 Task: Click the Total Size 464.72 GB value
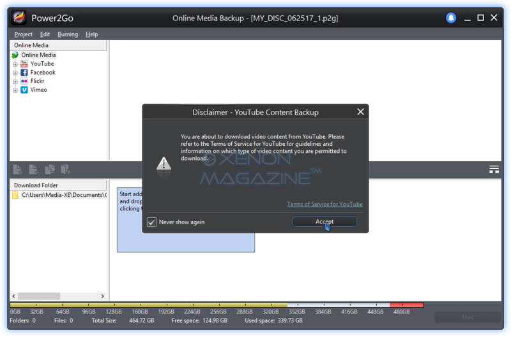coord(141,320)
